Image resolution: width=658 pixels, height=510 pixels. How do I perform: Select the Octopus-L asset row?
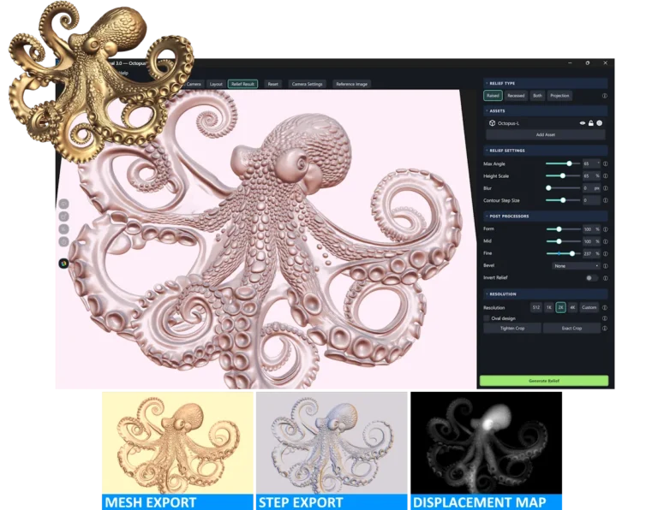[545, 123]
